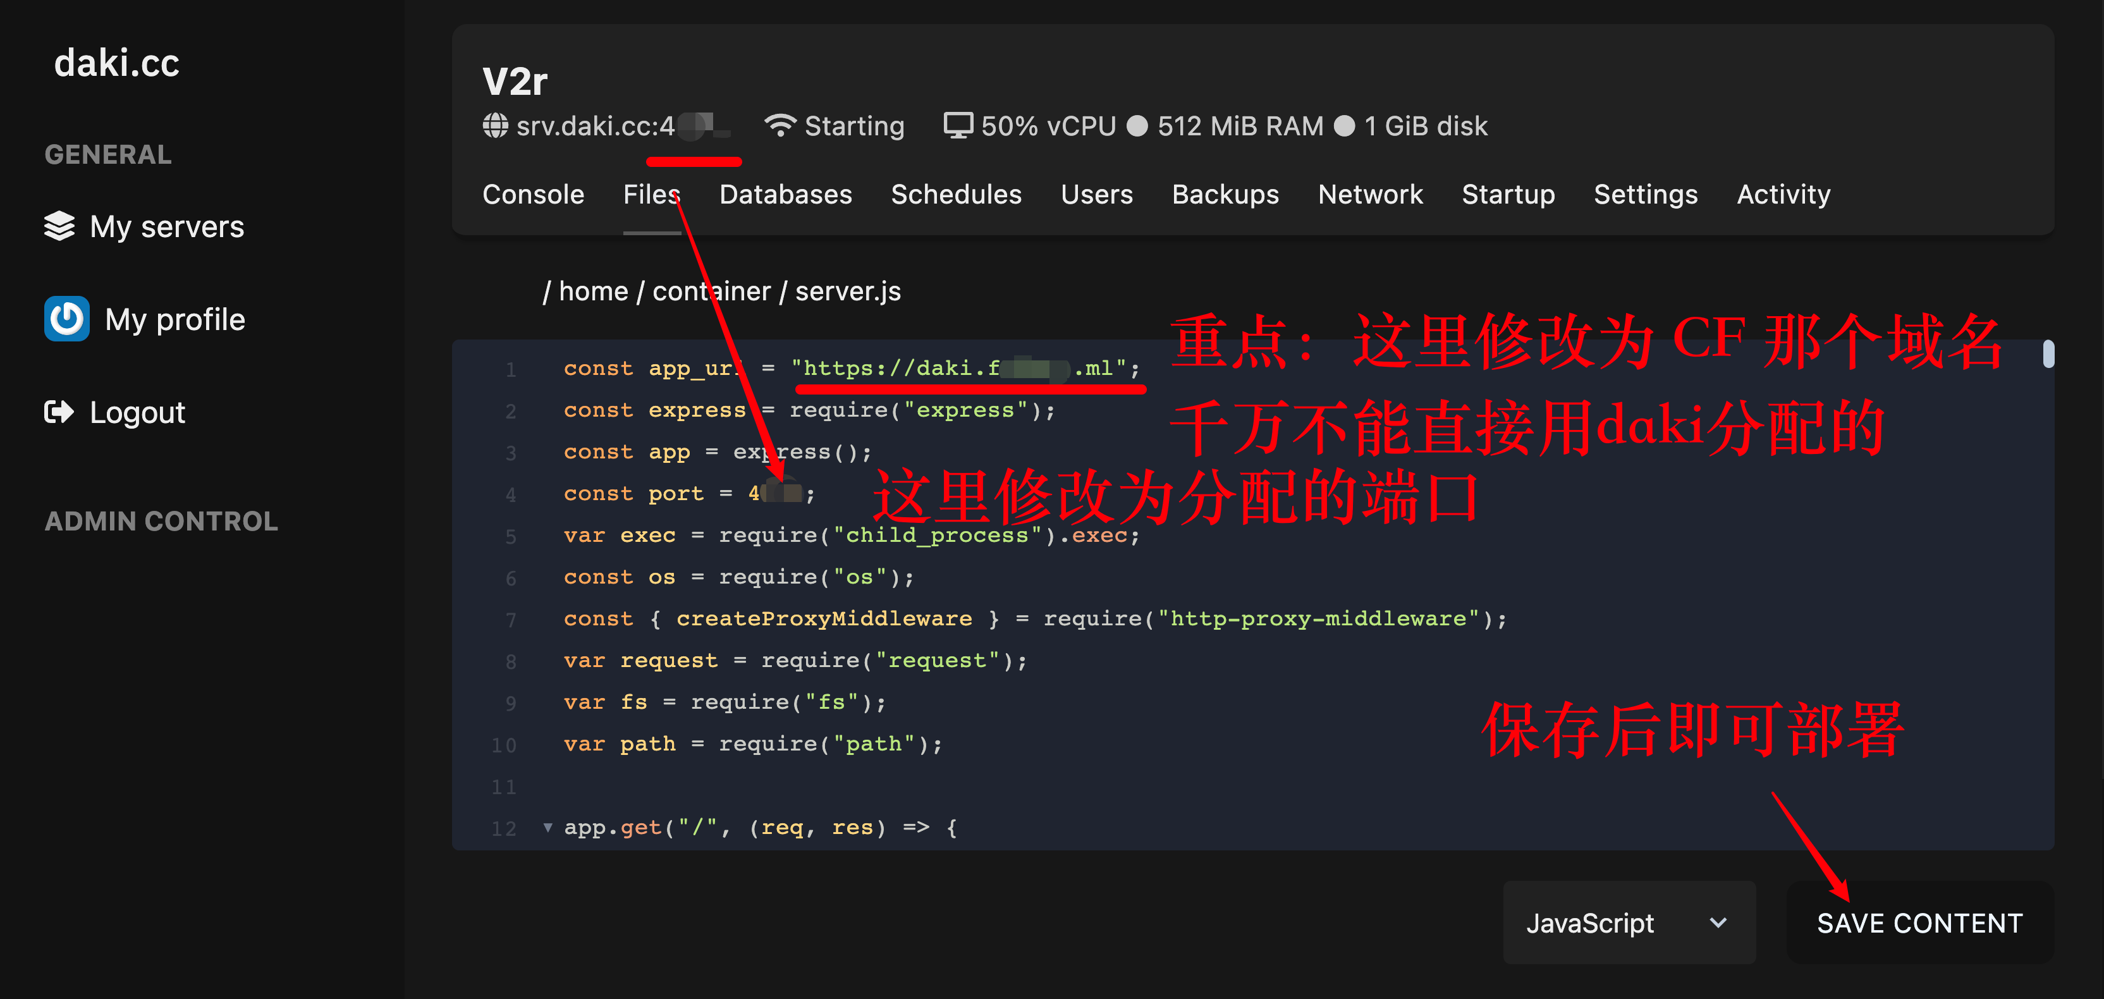This screenshot has width=2104, height=999.
Task: Click the 50% vCPU label
Action: click(1048, 126)
